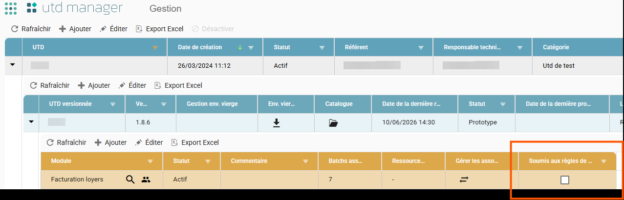Click Éditer above UTD versionnée table
The height and width of the screenshot is (200, 624).
click(x=132, y=85)
